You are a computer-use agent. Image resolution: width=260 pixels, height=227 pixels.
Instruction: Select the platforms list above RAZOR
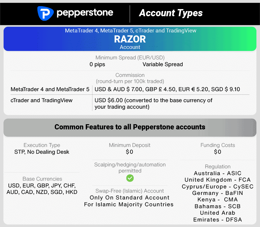[130, 30]
